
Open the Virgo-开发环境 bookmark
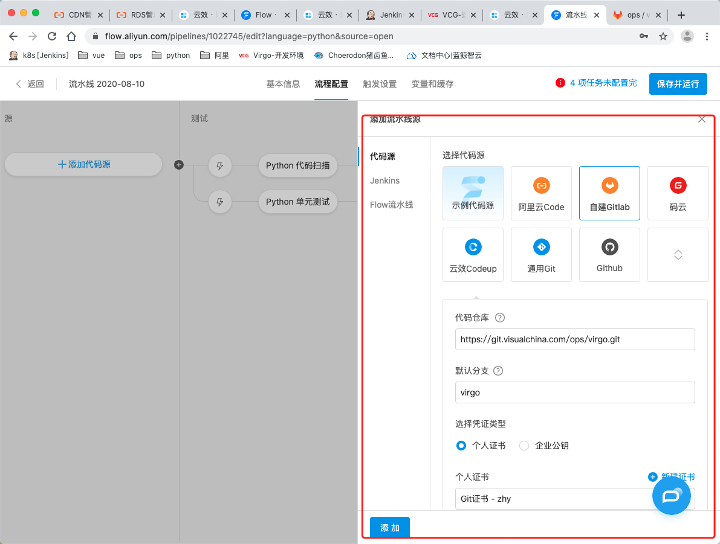point(271,56)
